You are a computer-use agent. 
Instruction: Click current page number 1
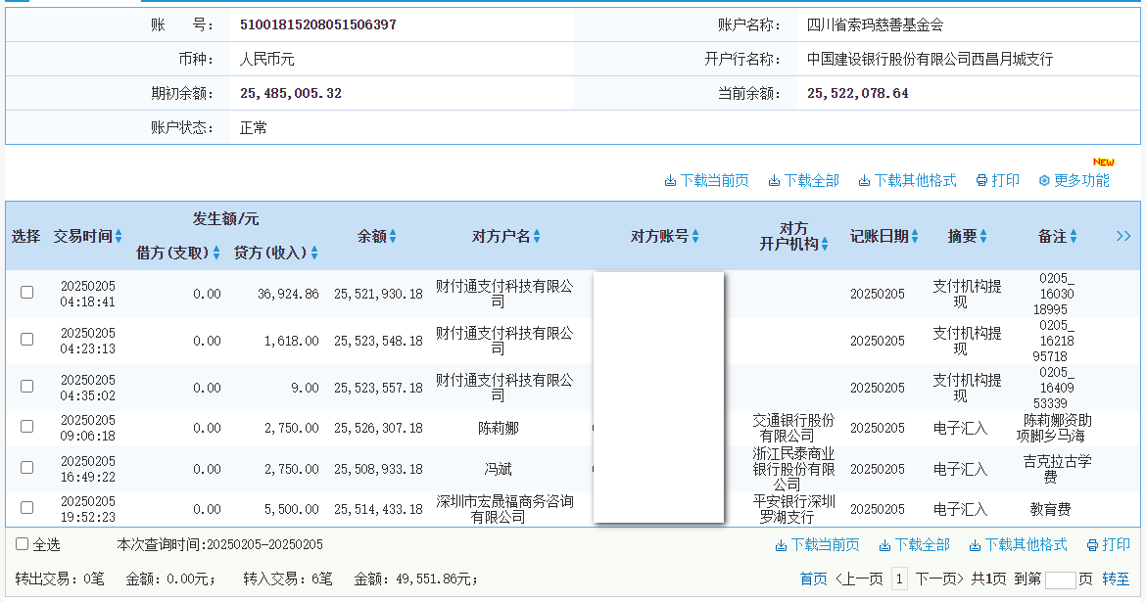click(899, 579)
